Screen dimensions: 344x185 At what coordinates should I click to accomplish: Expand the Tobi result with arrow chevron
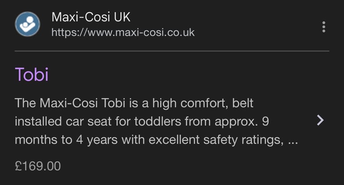click(320, 120)
